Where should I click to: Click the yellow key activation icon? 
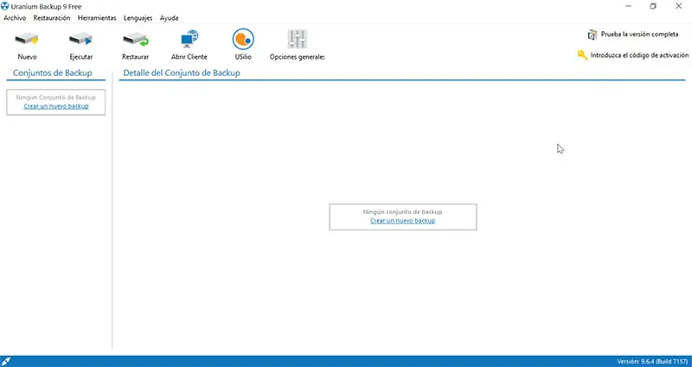(582, 55)
